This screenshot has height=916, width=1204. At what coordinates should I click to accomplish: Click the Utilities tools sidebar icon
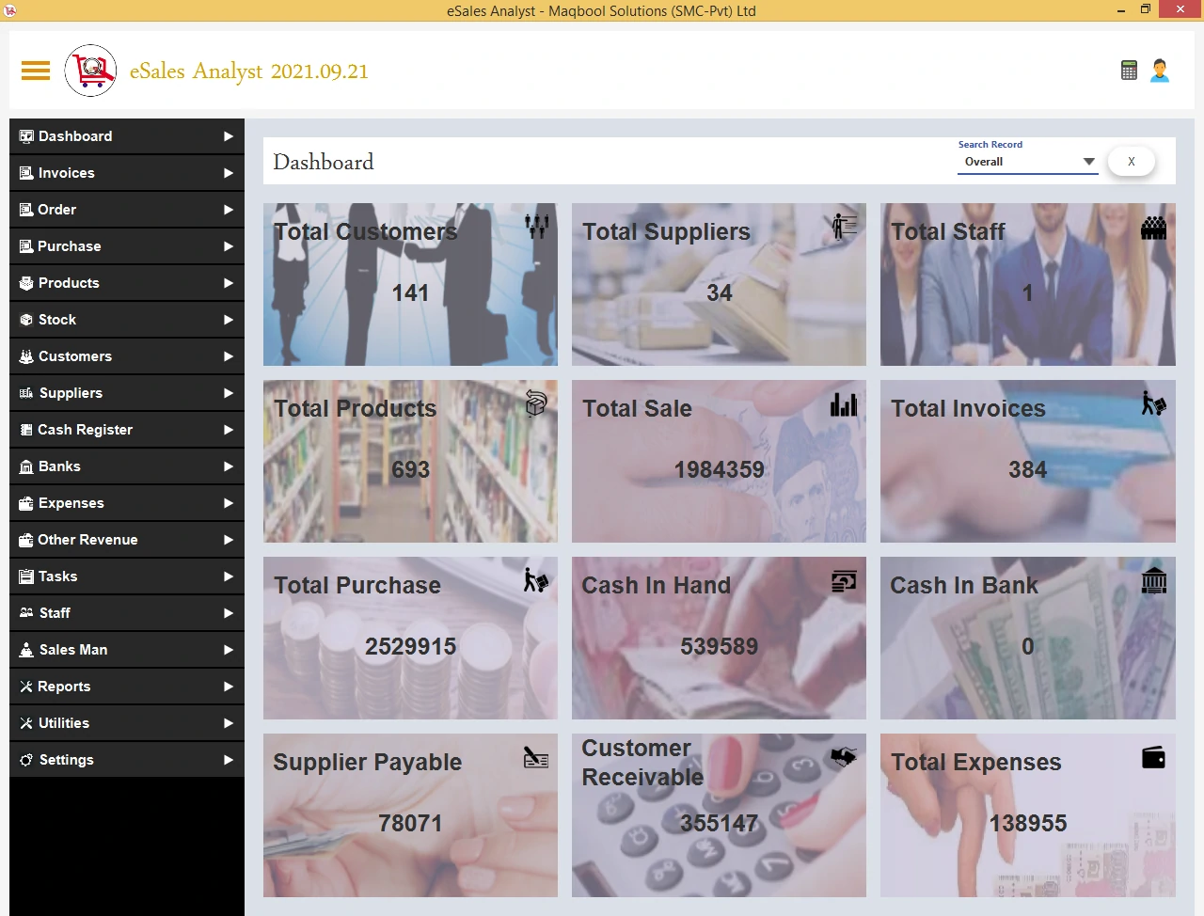coord(26,723)
